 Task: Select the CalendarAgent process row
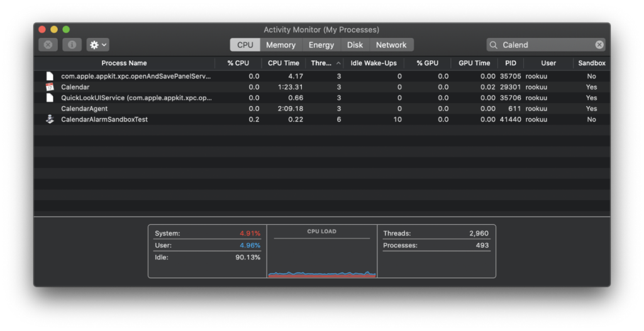point(321,109)
